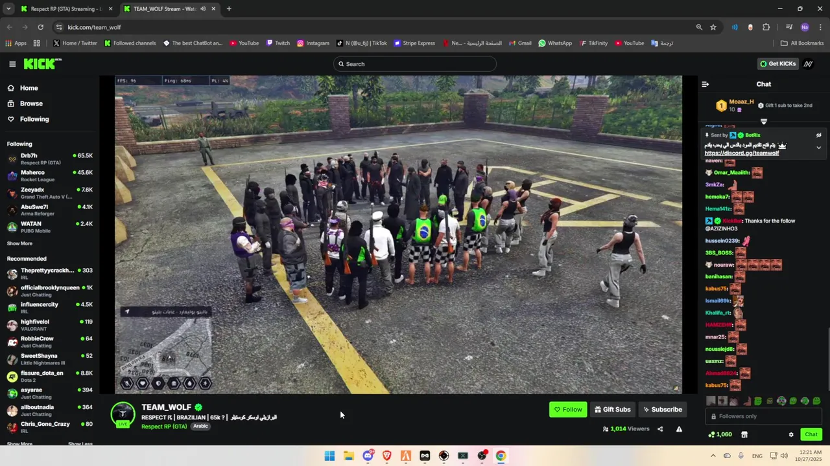Open the discord.gg/teamwolf link
830x466 pixels.
tap(742, 153)
